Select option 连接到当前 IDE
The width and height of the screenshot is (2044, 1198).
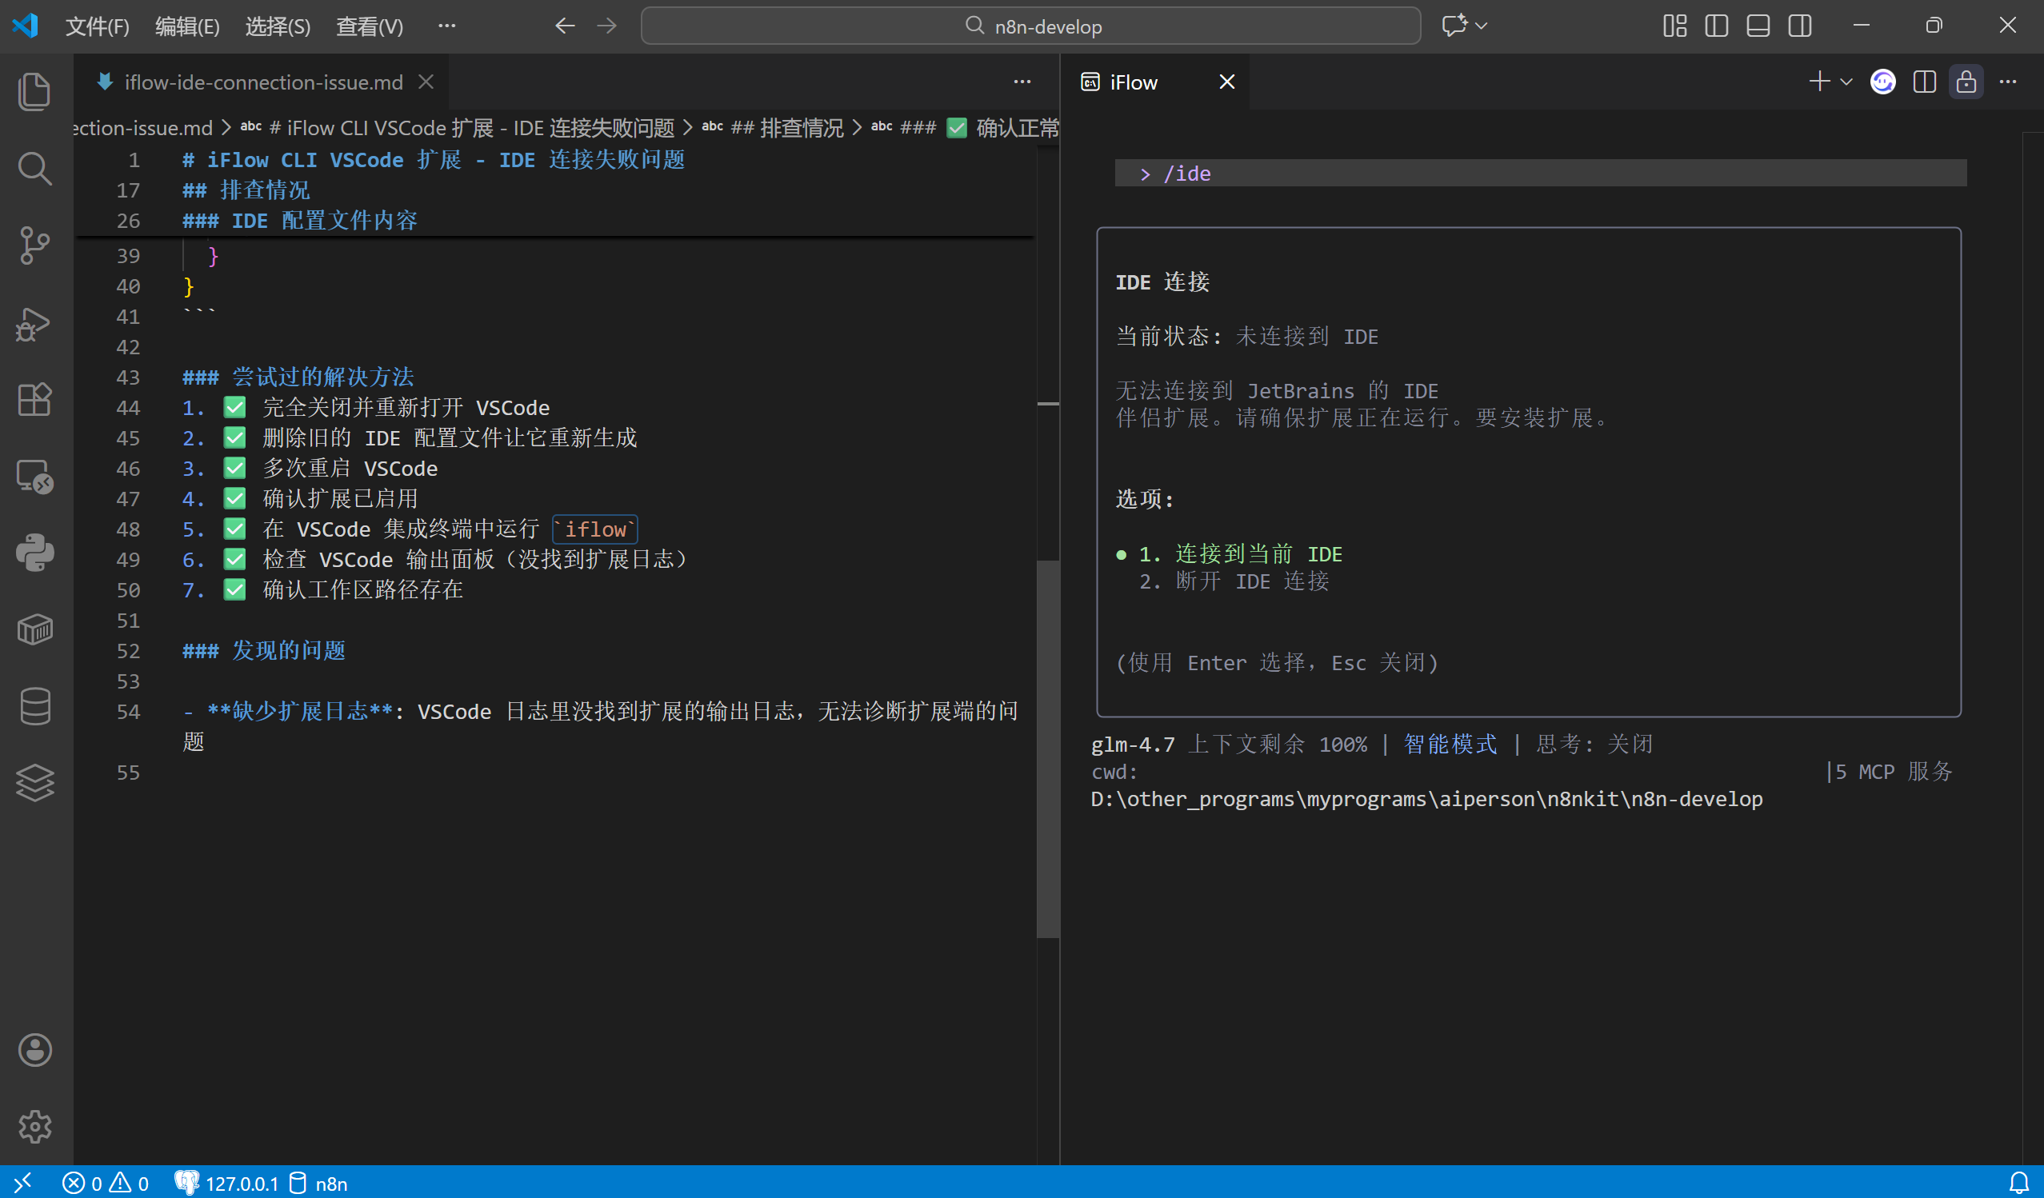(x=1258, y=554)
